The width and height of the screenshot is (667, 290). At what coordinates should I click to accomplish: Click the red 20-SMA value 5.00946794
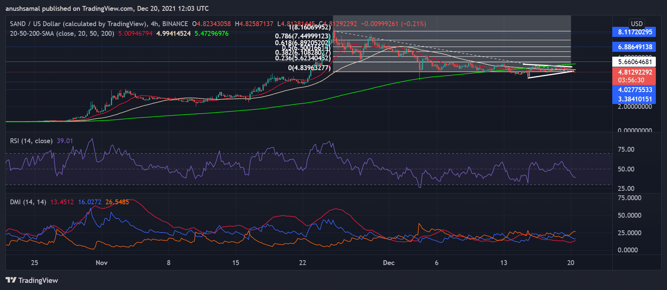point(135,34)
